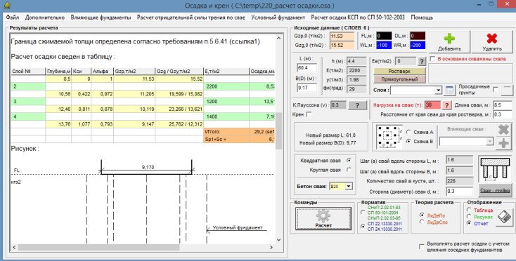Select Схема В radio button
Screen dimensions: 516x261
click(x=408, y=141)
